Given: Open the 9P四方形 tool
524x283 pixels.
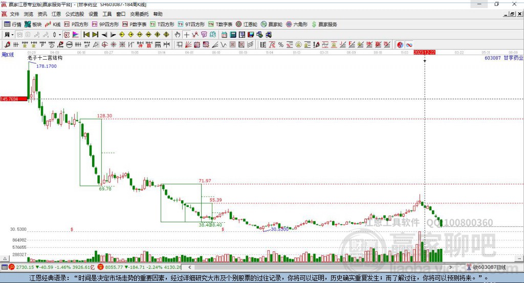Looking at the screenshot, I should click(105, 25).
